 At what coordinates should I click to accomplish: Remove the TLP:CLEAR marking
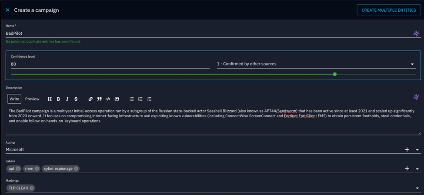(32, 188)
